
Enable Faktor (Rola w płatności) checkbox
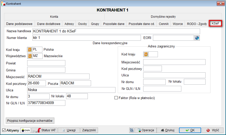tap(116, 98)
